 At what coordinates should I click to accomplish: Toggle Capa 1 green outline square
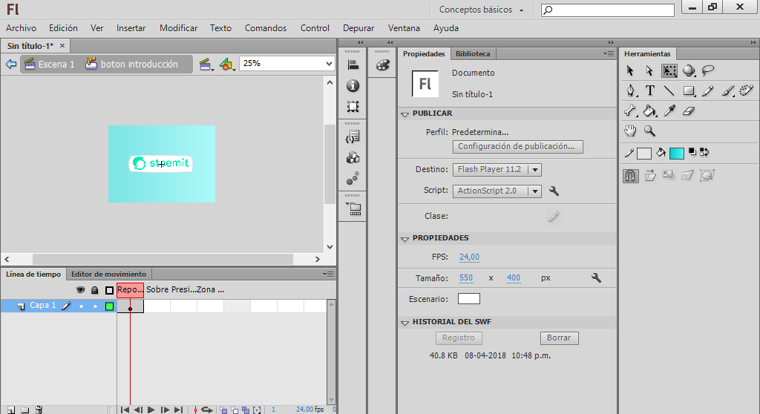click(x=110, y=306)
